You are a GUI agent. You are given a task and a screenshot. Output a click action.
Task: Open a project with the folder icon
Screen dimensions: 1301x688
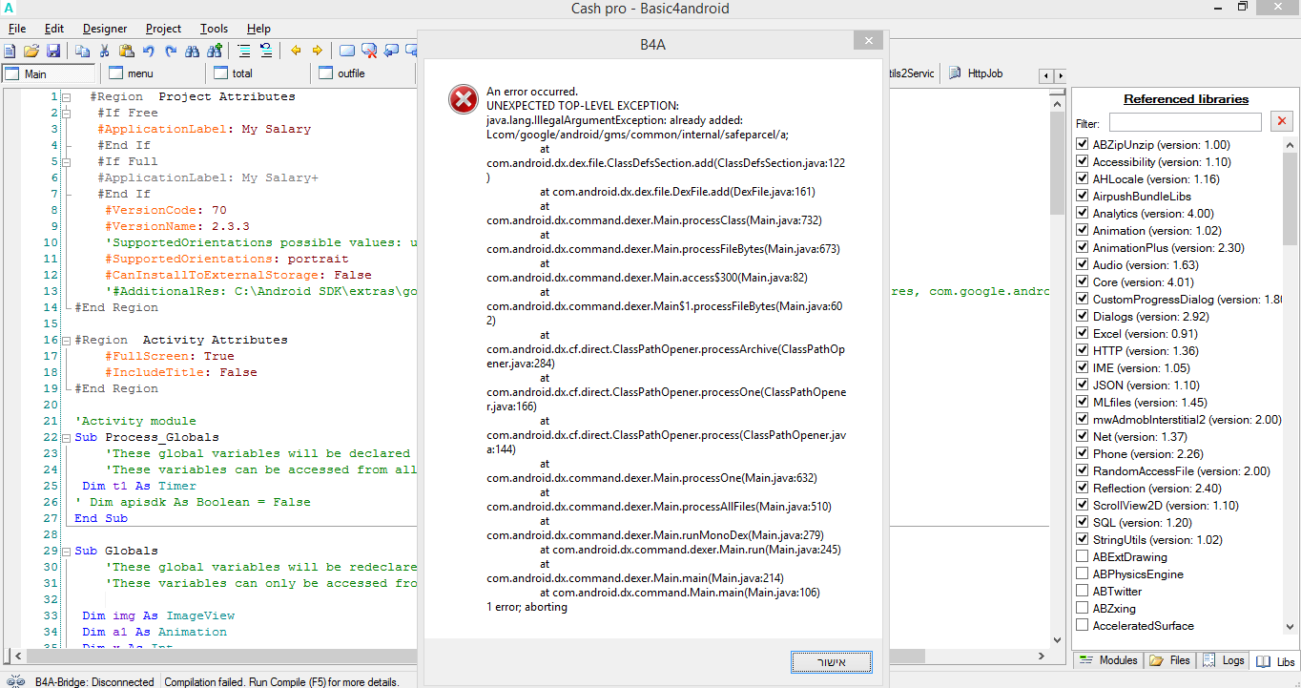(x=31, y=51)
